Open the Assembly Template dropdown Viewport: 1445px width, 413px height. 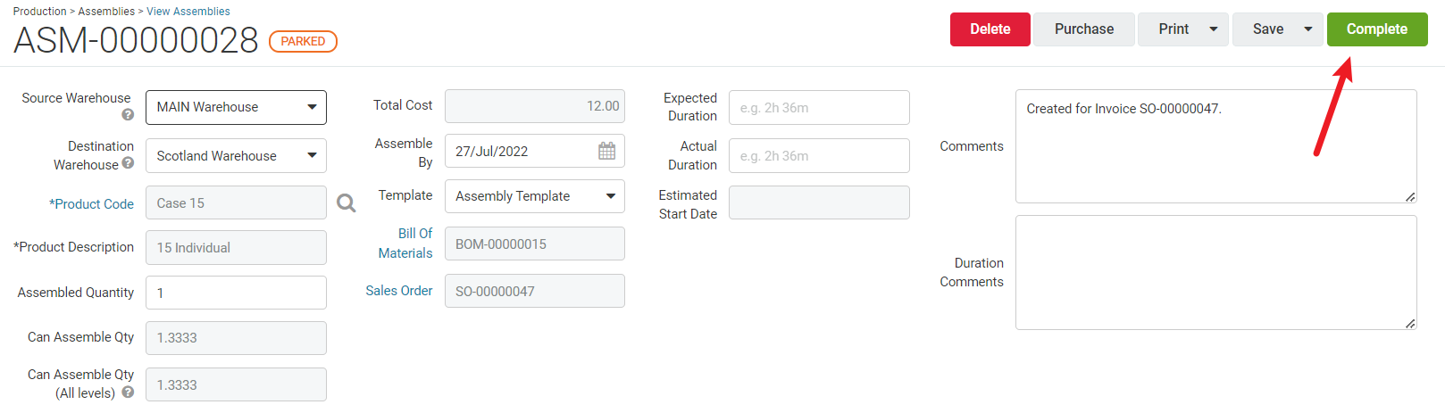[x=535, y=196]
